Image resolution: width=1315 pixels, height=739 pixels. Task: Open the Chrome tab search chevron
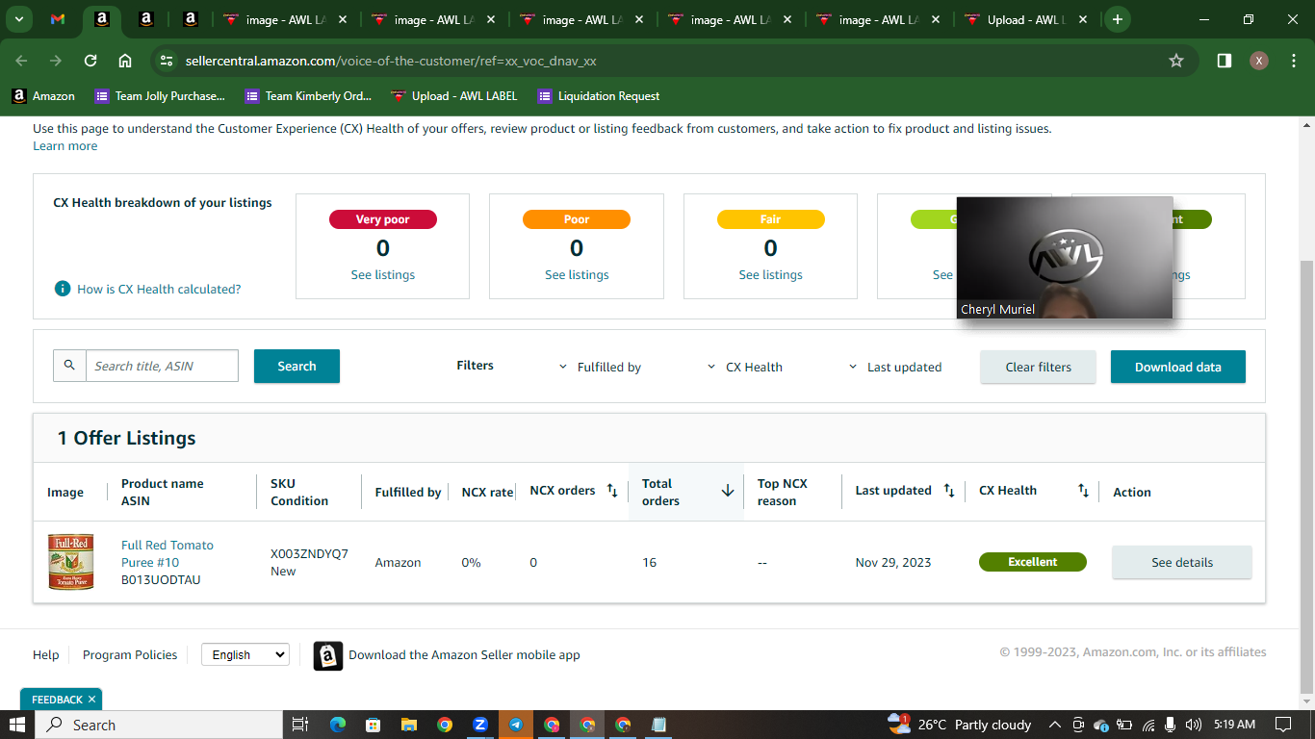(18, 19)
